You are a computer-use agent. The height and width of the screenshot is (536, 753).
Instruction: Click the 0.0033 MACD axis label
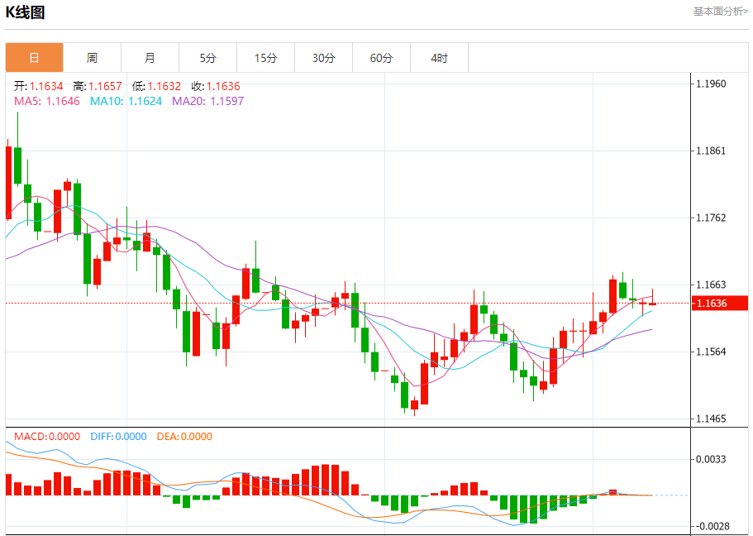click(x=711, y=459)
